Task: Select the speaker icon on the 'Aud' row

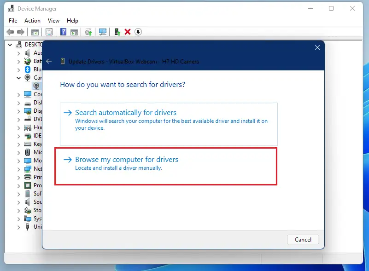Action: [28, 53]
